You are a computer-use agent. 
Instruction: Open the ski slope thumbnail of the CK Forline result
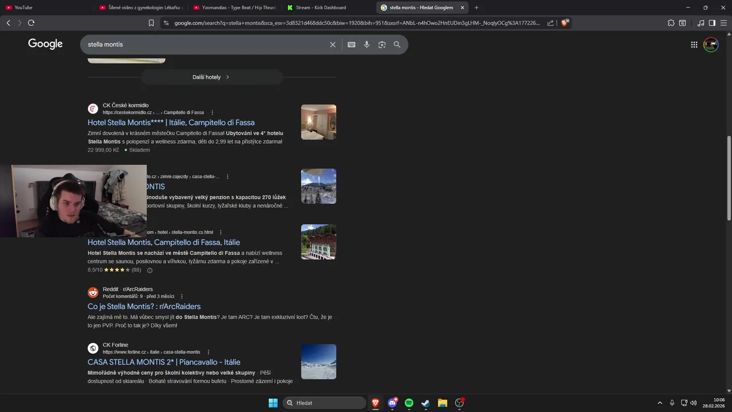tap(319, 362)
